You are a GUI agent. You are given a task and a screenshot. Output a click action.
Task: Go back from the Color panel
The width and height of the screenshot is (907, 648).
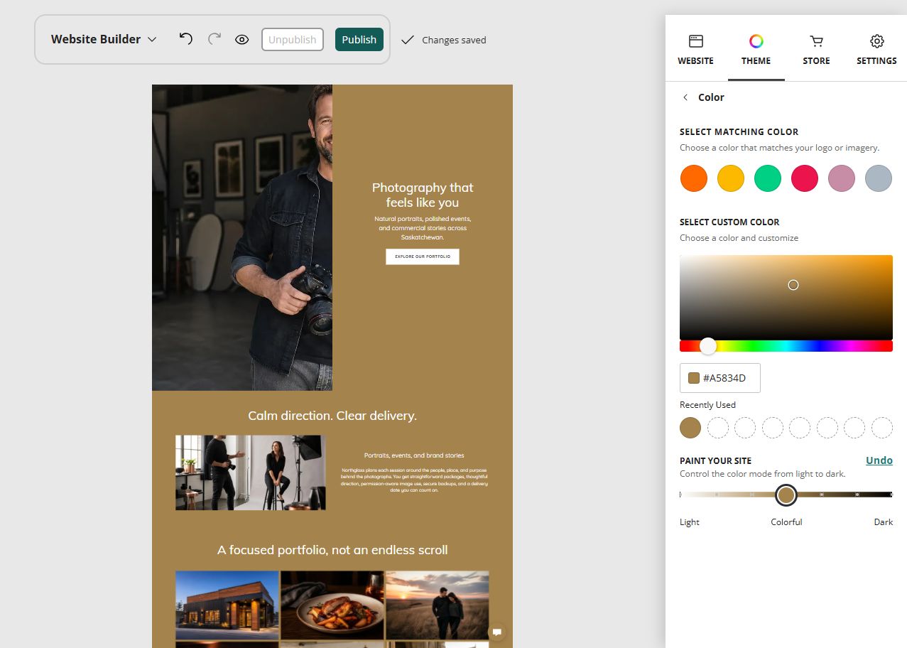point(685,97)
